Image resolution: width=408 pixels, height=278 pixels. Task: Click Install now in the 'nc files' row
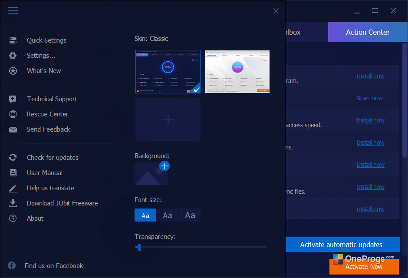(x=370, y=187)
